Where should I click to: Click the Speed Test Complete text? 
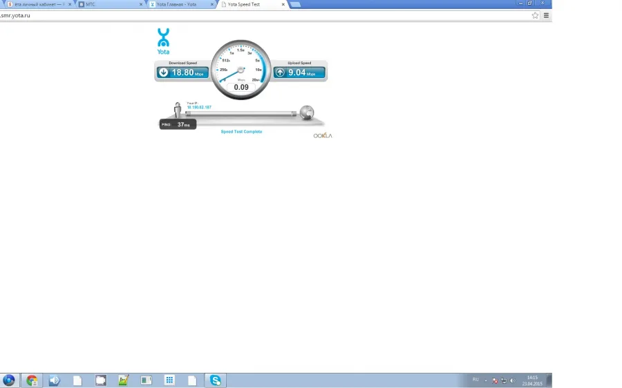tap(241, 132)
